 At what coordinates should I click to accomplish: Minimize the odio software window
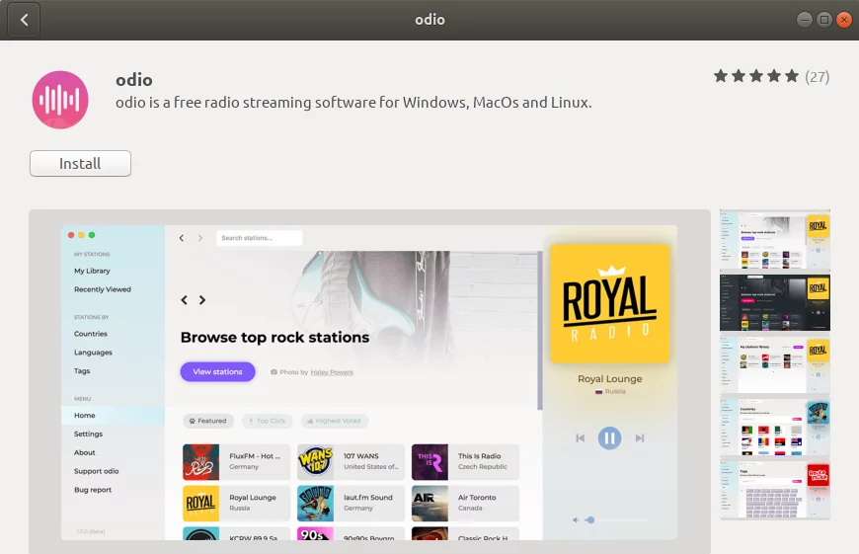pos(805,20)
